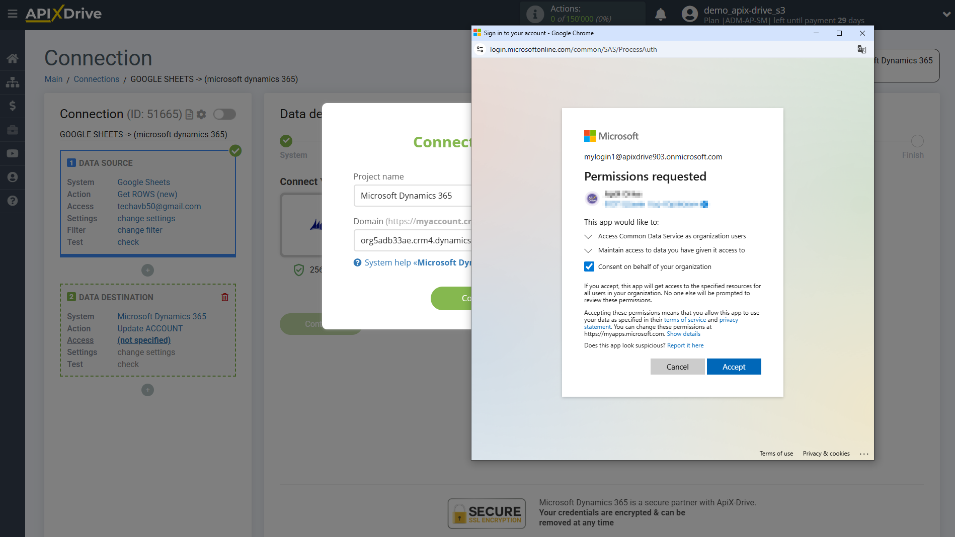Click the notifications bell icon
The height and width of the screenshot is (537, 955).
click(661, 15)
